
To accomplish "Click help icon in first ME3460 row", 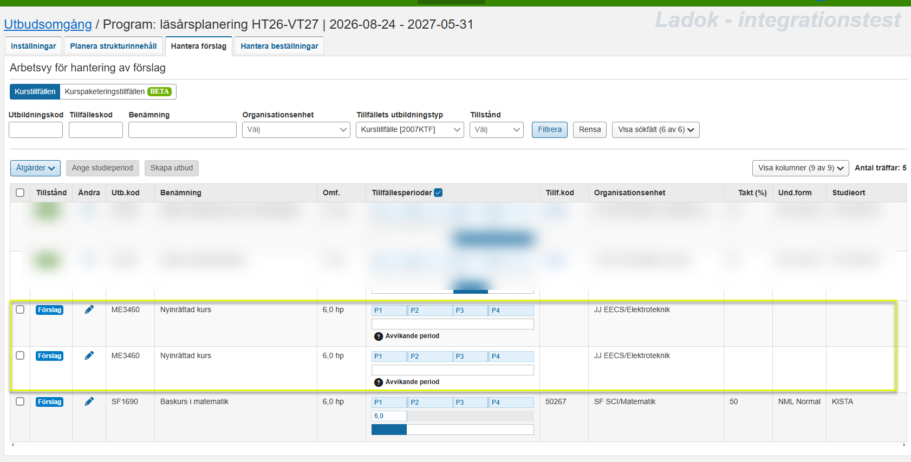I will coord(379,336).
